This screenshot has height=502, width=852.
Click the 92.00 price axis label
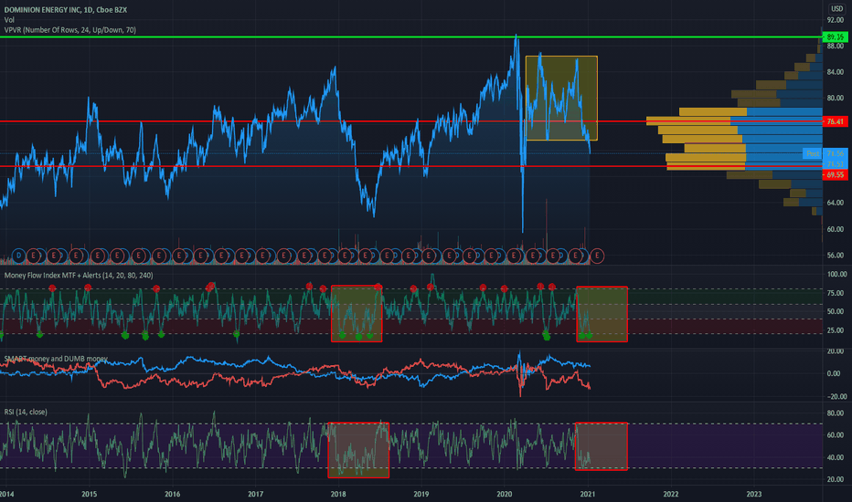(x=836, y=20)
